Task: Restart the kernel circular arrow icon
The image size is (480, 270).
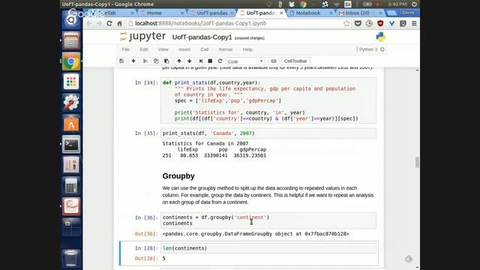Action: tap(220, 61)
